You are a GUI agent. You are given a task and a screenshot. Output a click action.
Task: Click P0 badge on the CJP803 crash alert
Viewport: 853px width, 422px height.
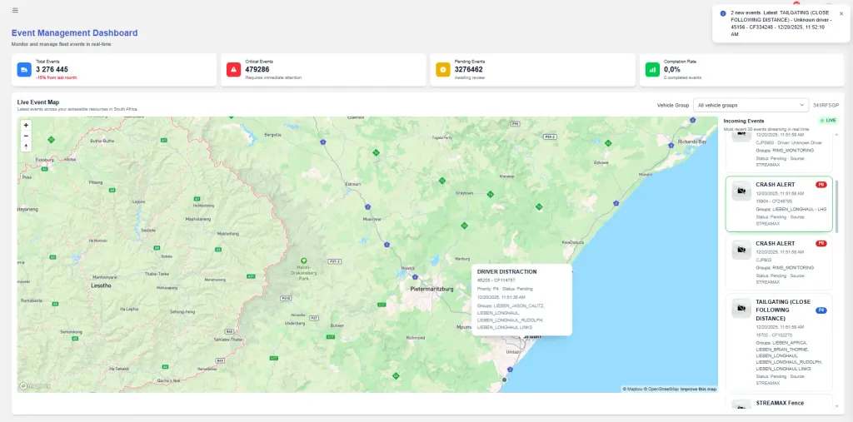click(x=821, y=244)
